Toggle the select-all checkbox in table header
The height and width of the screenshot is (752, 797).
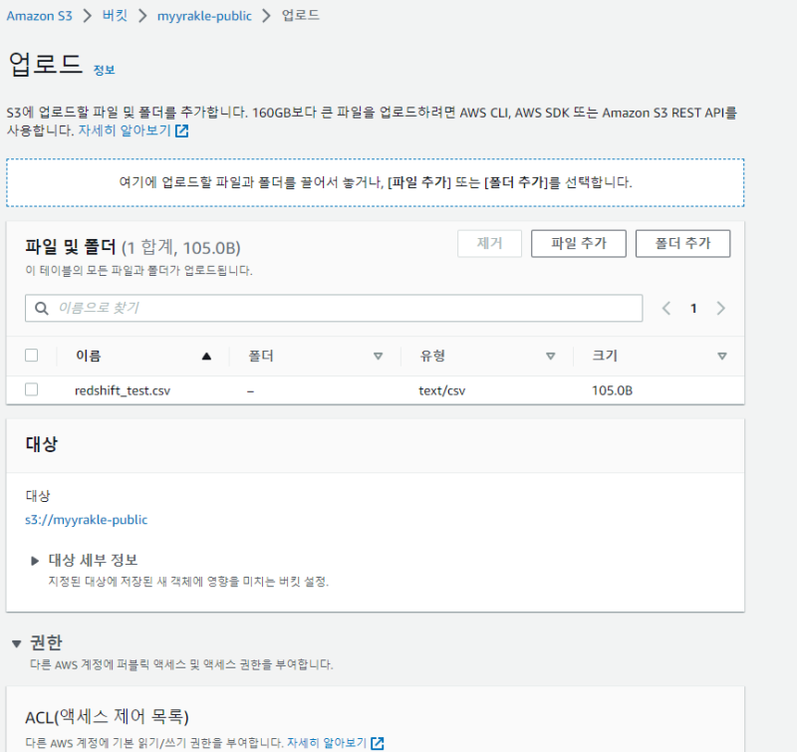point(32,356)
